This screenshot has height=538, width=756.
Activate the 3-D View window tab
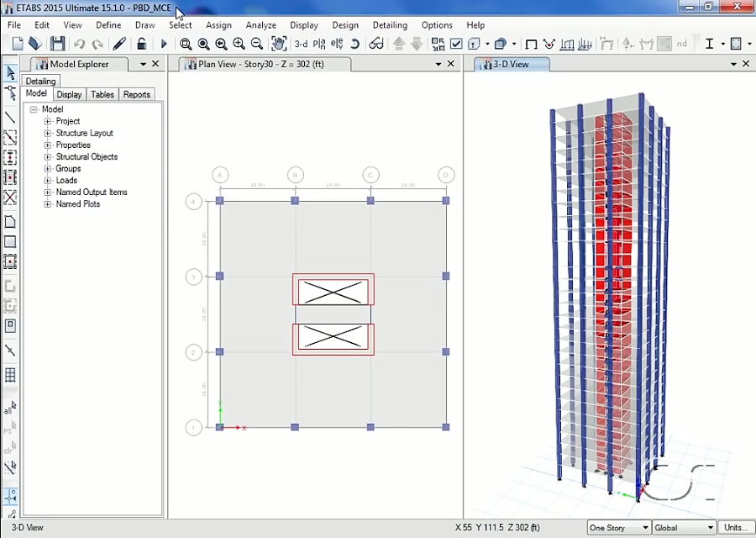511,64
